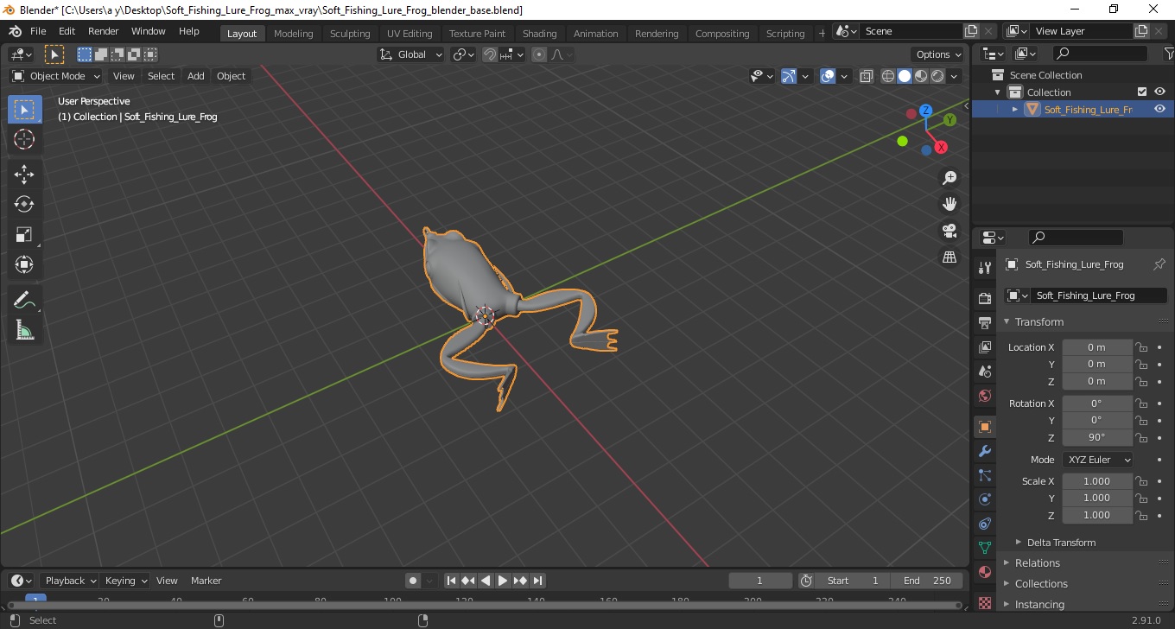Hide Soft_Fishing_Lure_Frog with eye icon
The width and height of the screenshot is (1175, 629).
click(x=1159, y=109)
